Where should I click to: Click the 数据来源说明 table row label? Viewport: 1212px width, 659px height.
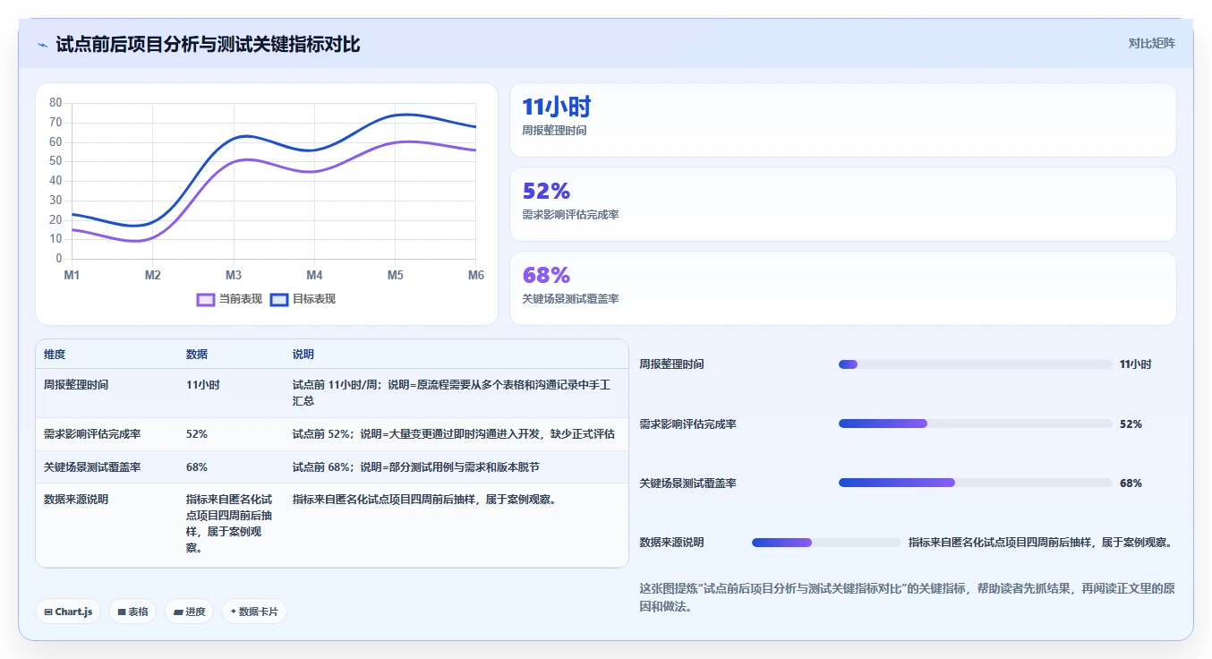click(x=76, y=500)
